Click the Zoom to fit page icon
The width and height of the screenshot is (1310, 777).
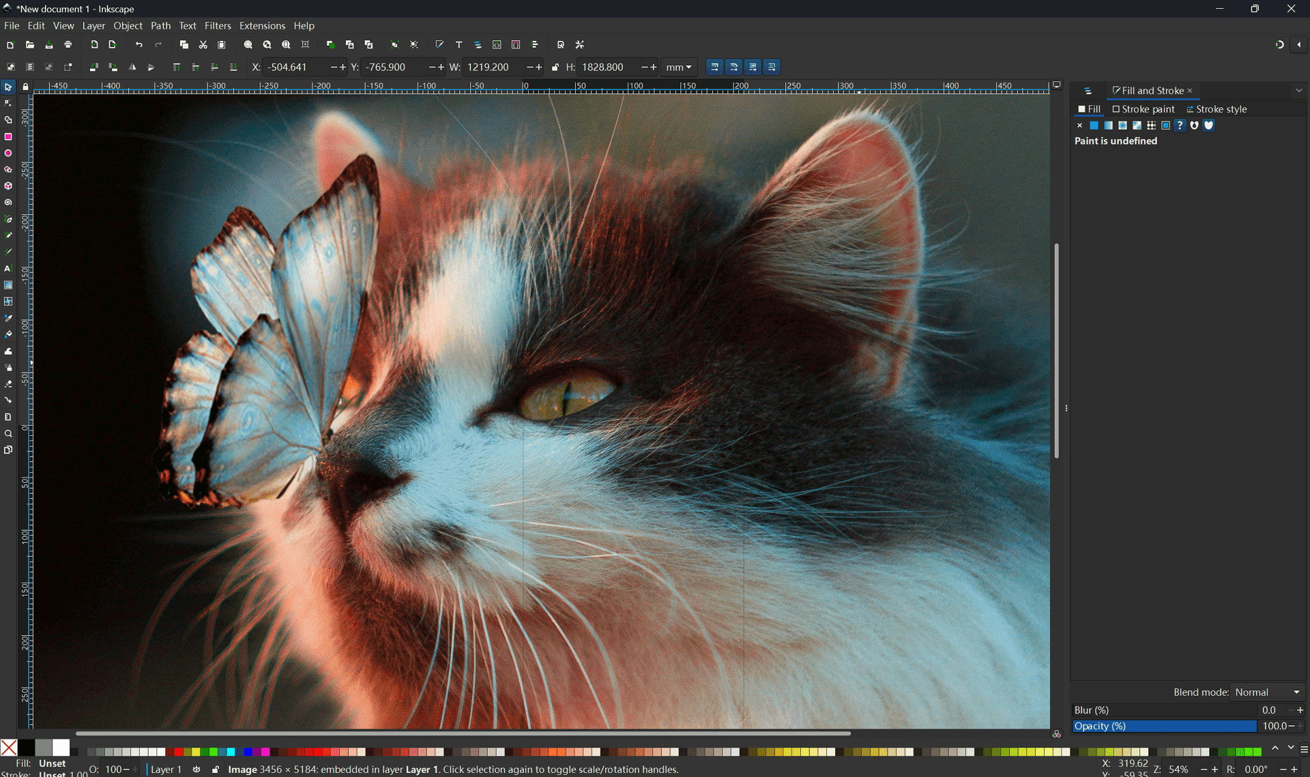(287, 44)
